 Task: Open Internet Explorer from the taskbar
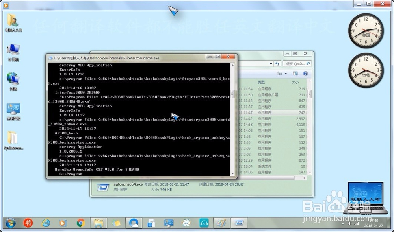click(x=46, y=223)
